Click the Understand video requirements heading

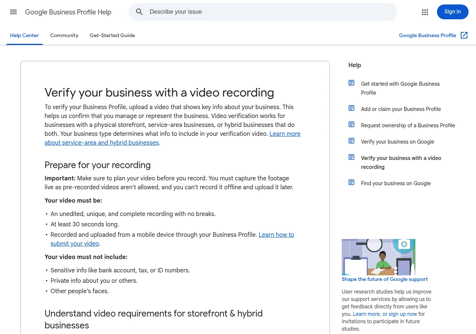point(154,320)
